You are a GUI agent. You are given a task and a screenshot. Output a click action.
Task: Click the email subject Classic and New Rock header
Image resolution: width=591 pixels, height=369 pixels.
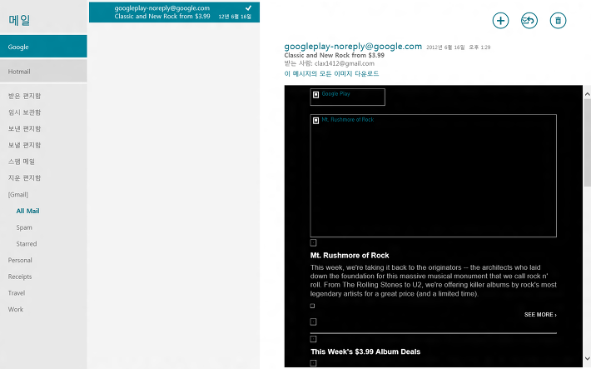[x=335, y=55]
